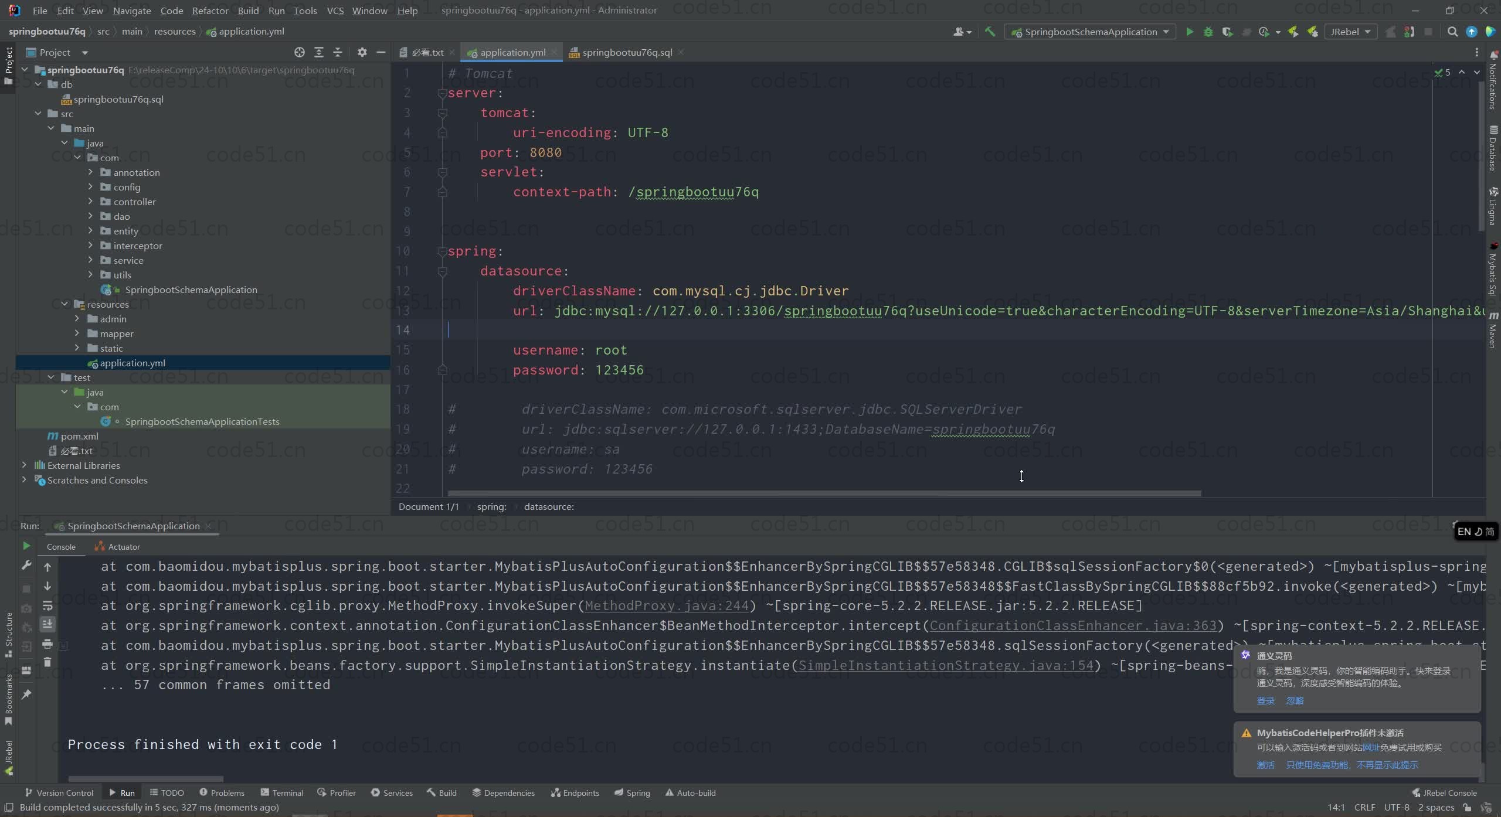The image size is (1501, 817).
Task: Click MethodProxy.java:244 link in console
Action: (x=666, y=605)
